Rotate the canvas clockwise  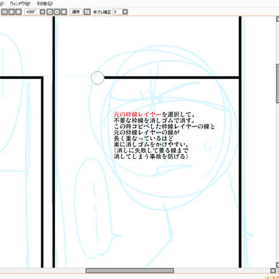pos(57,12)
